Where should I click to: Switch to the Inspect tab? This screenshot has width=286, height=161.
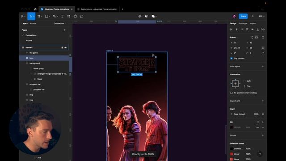[x=253, y=24]
